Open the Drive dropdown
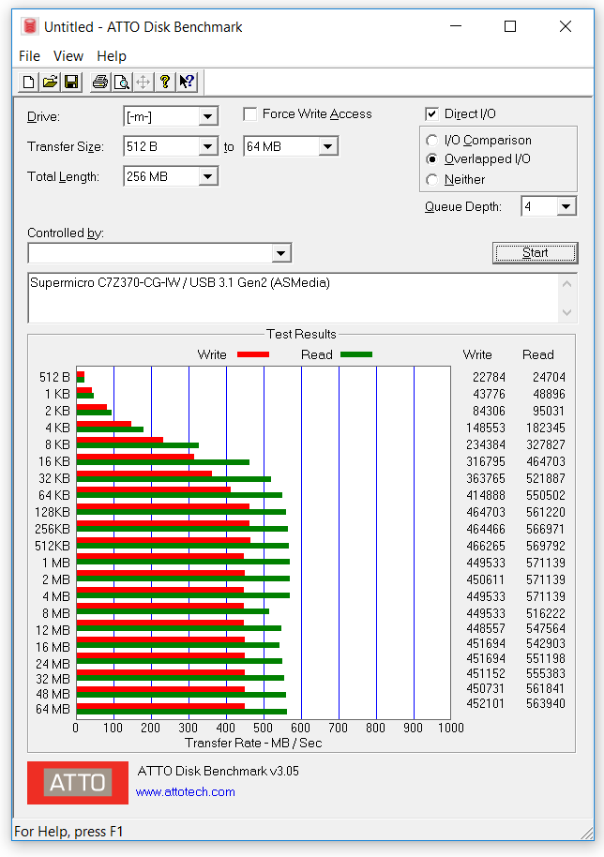 click(207, 116)
